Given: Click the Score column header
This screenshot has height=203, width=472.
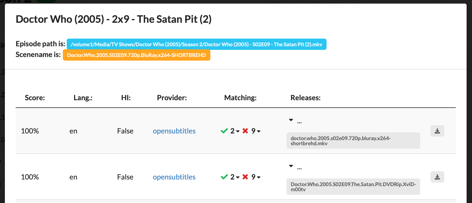Looking at the screenshot, I should tap(35, 98).
